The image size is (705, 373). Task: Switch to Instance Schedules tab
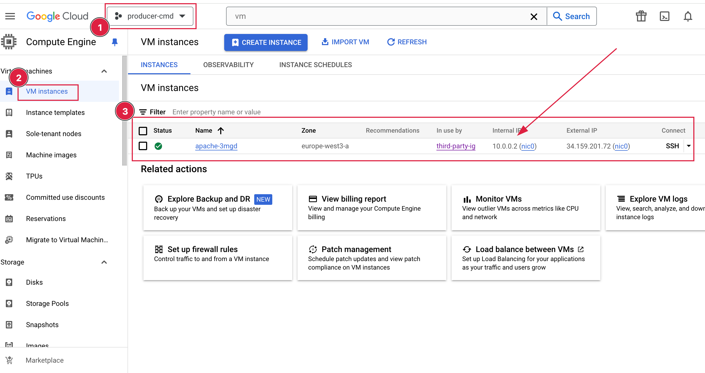click(315, 65)
